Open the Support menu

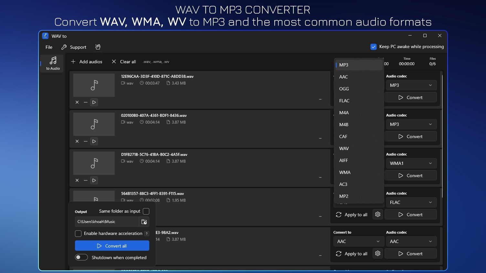coord(78,47)
